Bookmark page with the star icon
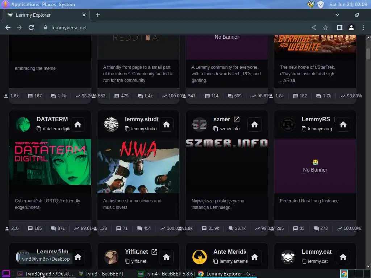The width and height of the screenshot is (371, 278). tap(325, 28)
